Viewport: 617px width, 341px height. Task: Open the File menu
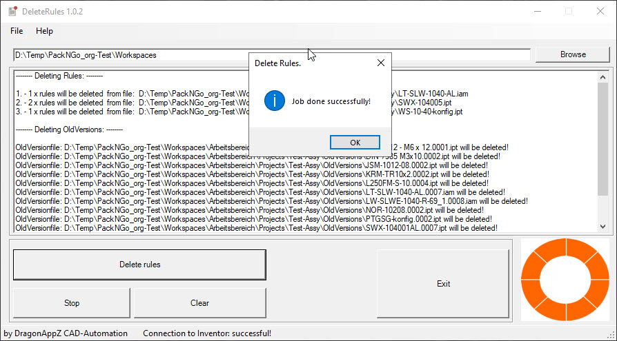click(17, 31)
